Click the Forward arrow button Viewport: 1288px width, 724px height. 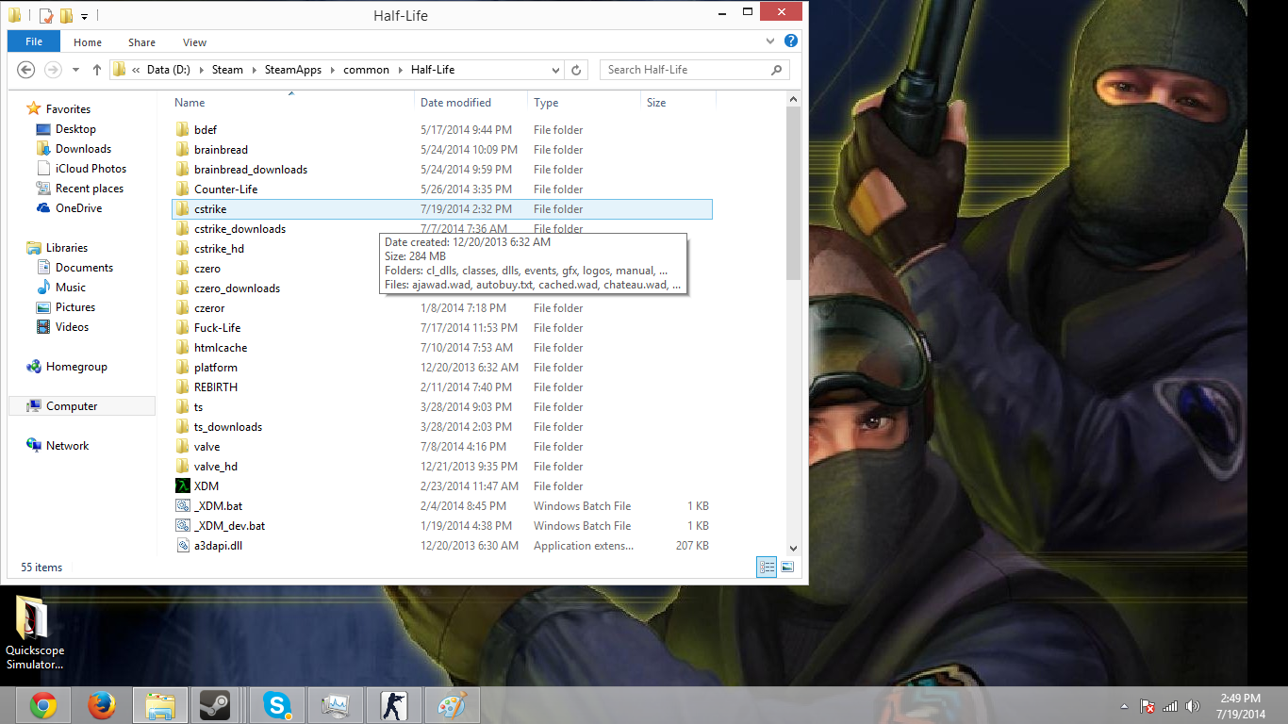54,70
